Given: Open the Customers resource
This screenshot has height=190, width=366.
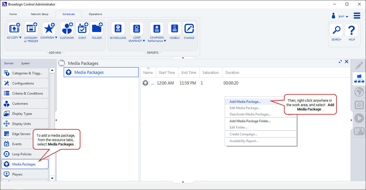Looking at the screenshot, I should pyautogui.click(x=25, y=104).
